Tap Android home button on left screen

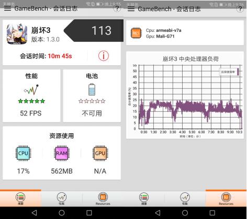pos(62,213)
